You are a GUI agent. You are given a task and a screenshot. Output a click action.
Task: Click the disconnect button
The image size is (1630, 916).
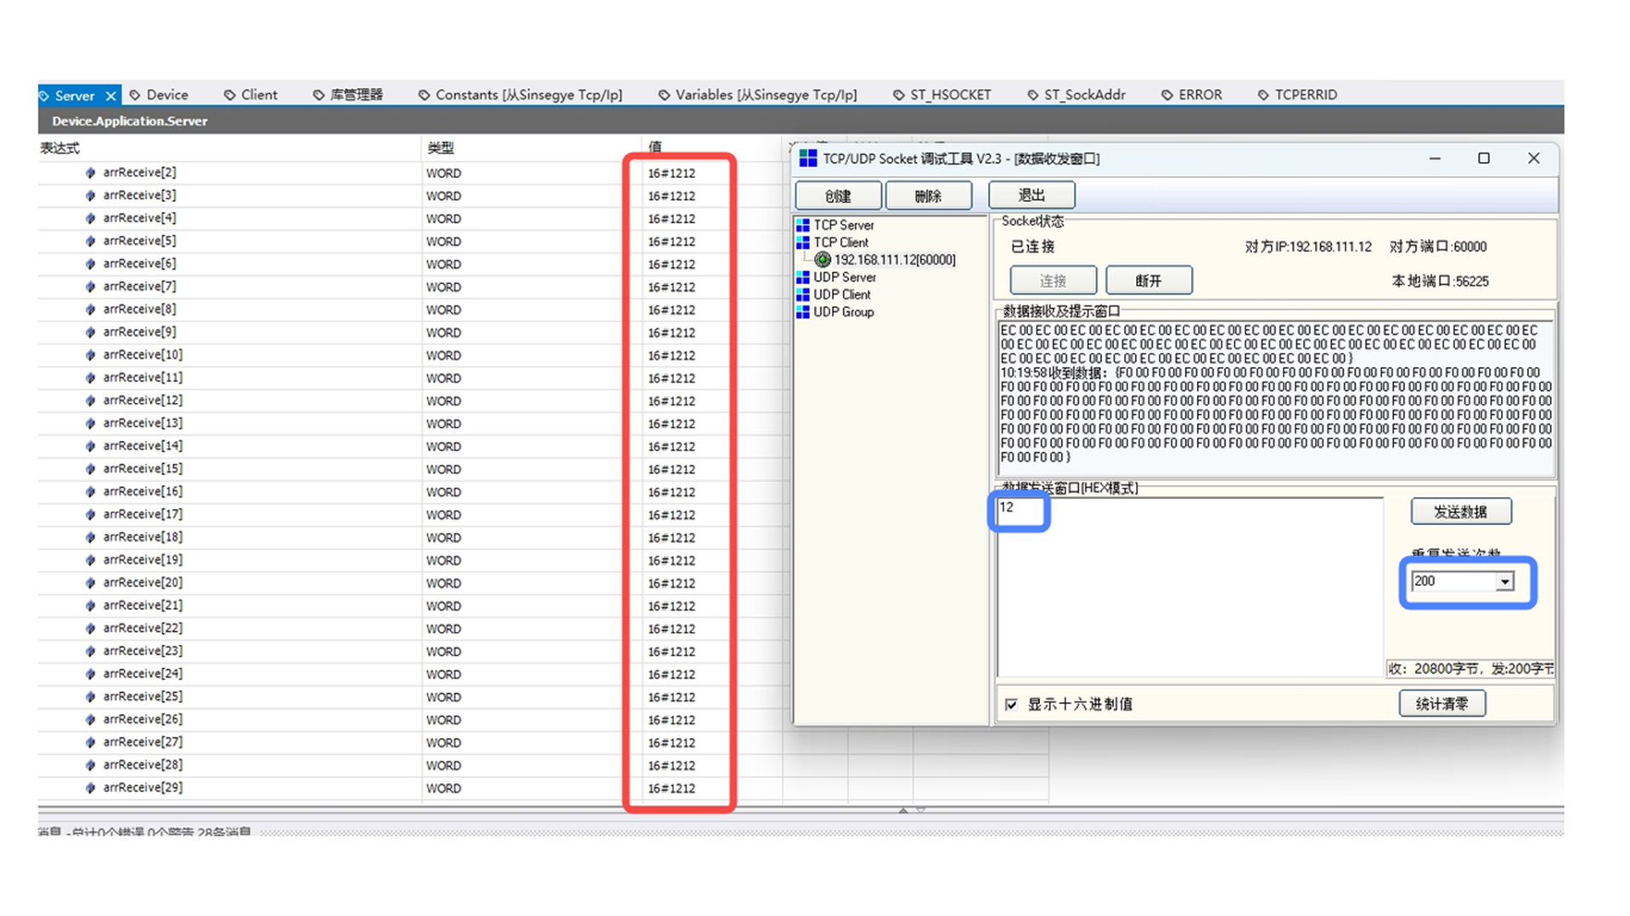coord(1149,281)
